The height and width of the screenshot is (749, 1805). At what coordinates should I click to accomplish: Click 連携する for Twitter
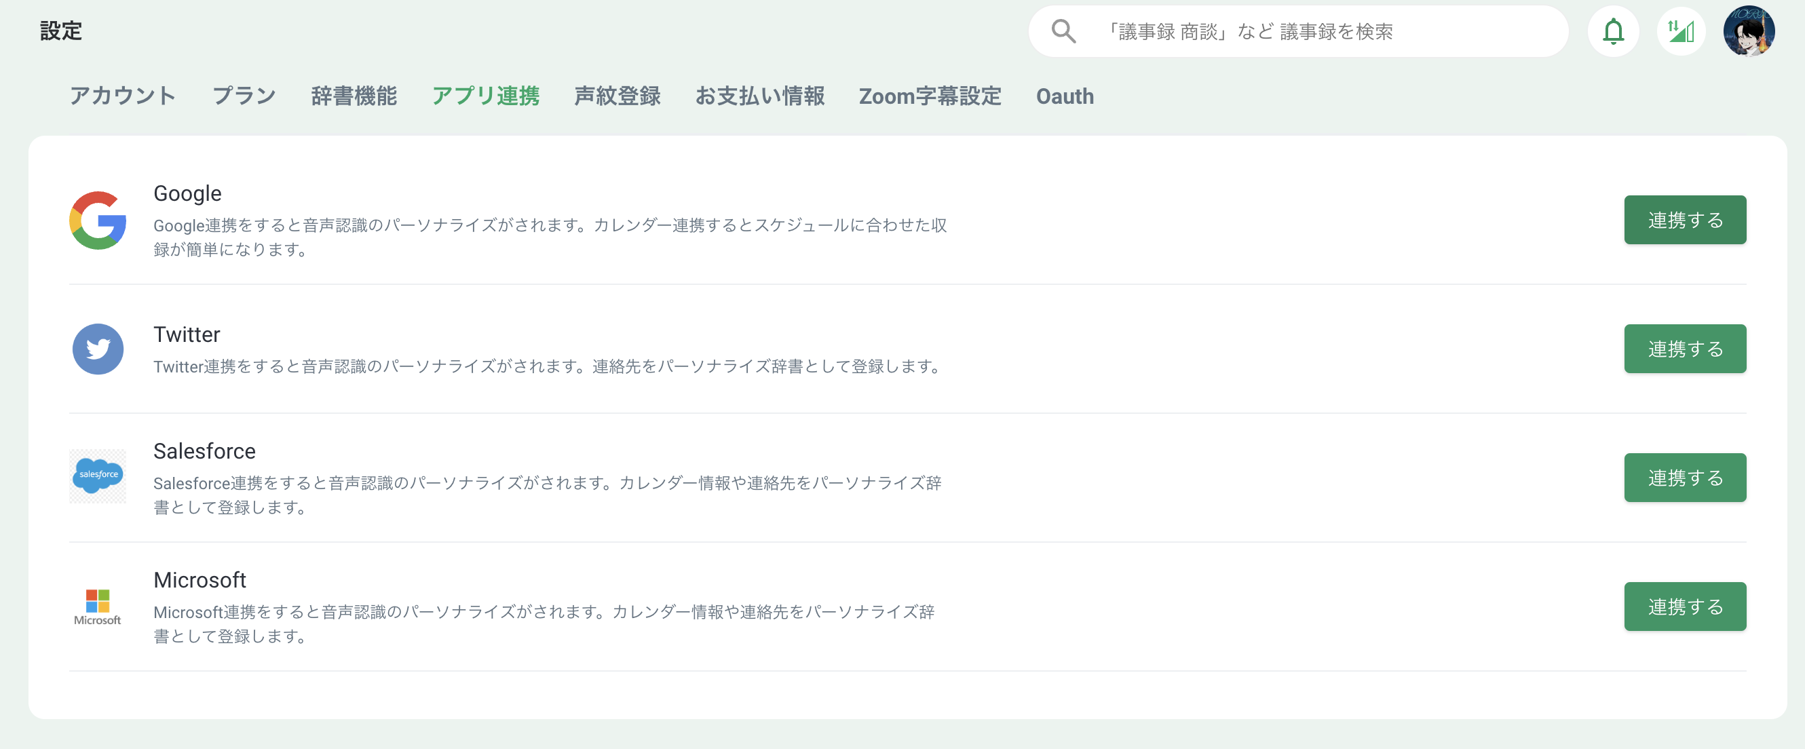pyautogui.click(x=1685, y=349)
